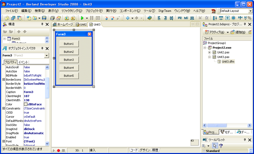Toggle between form and unit view
This screenshot has height=154, width=254.
tap(19, 18)
